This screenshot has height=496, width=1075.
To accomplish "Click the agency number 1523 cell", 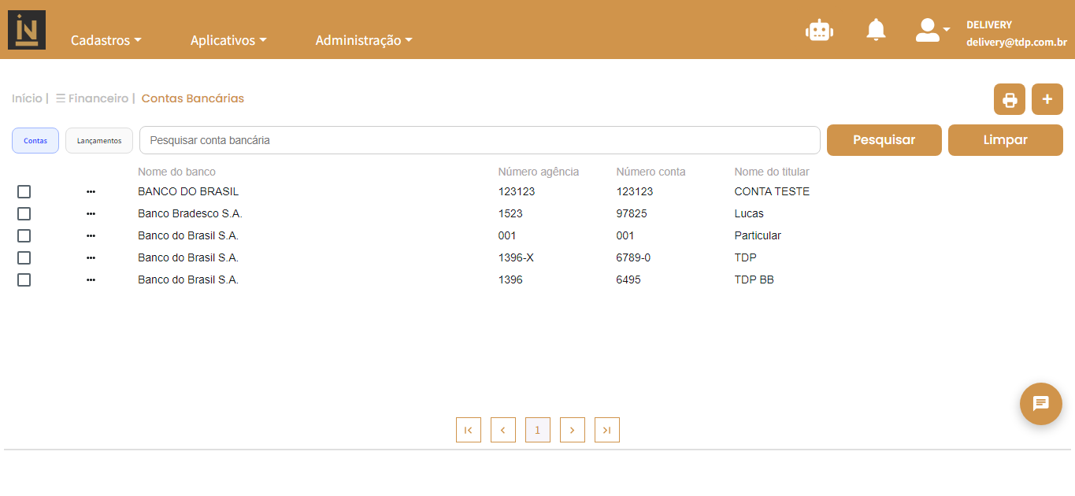I will pos(510,213).
